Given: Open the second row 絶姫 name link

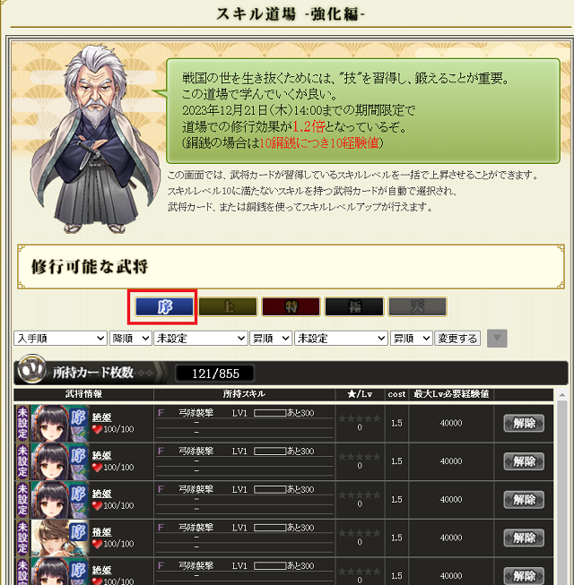Looking at the screenshot, I should pos(102,455).
